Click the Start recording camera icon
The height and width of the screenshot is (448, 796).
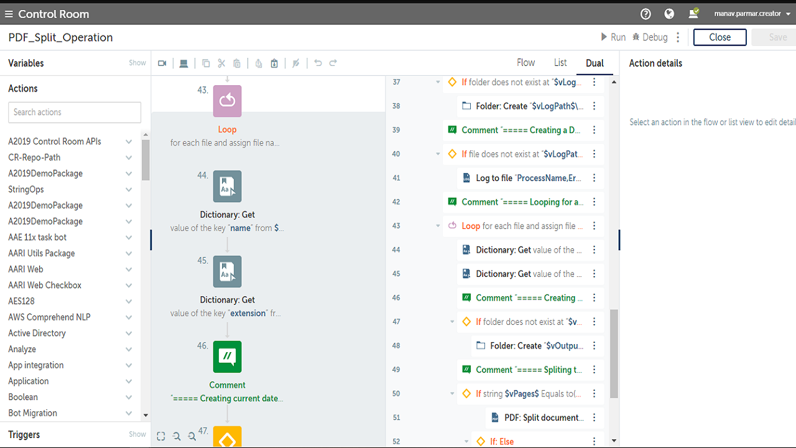(x=162, y=63)
